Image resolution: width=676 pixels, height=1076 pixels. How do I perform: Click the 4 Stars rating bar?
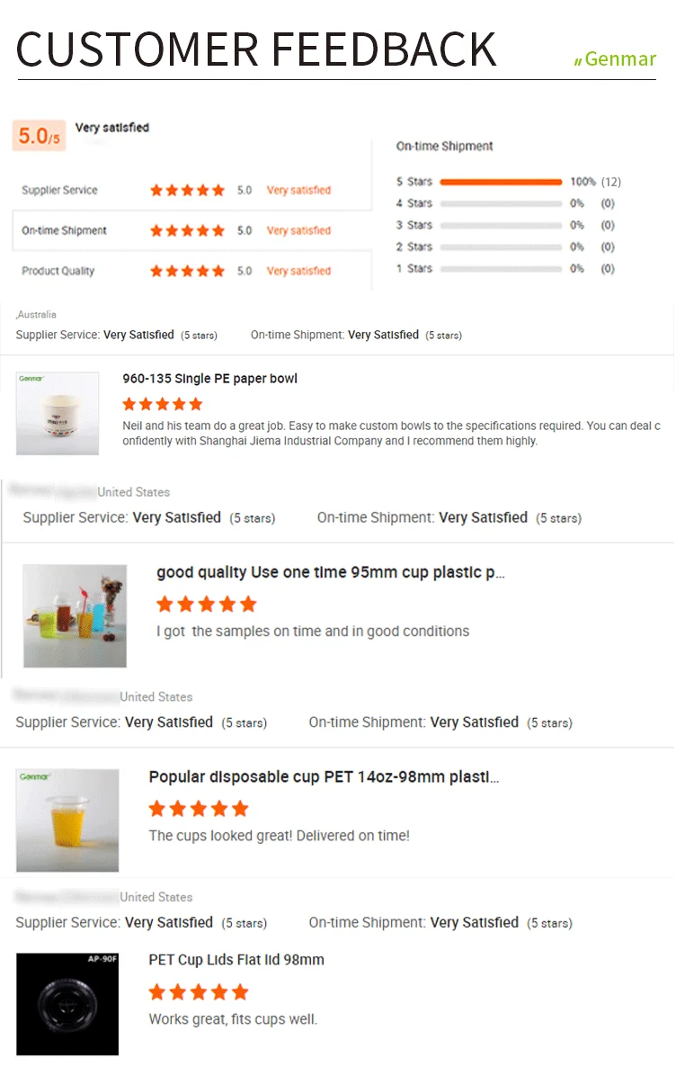coord(502,204)
